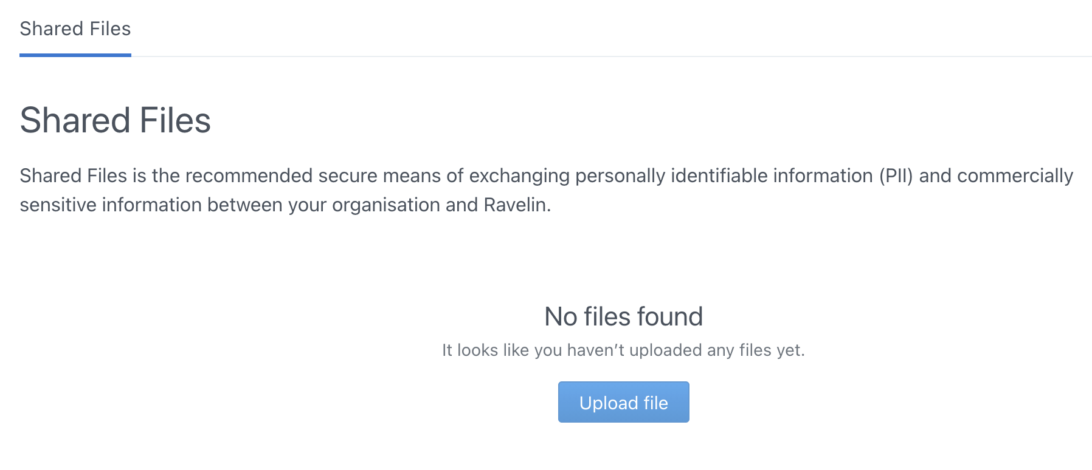Click the Upload file button
The image size is (1092, 470).
point(623,402)
